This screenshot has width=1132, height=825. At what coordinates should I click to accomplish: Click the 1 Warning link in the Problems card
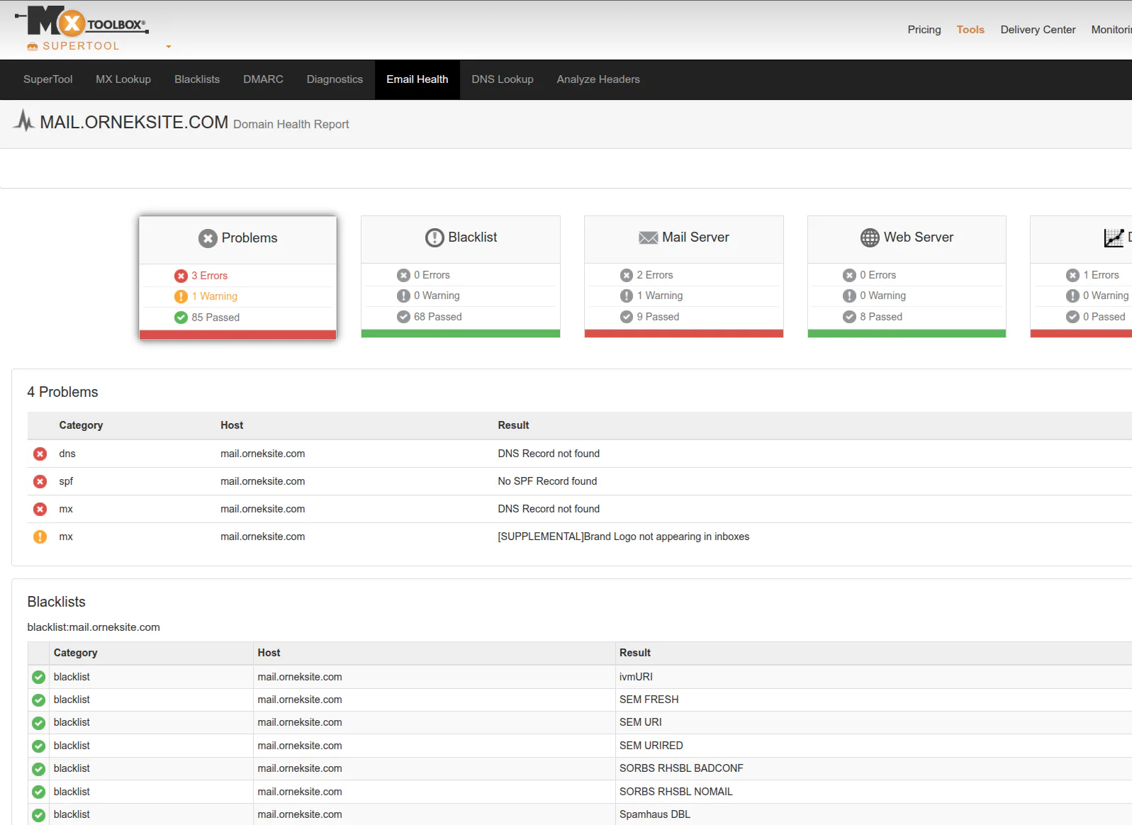coord(215,296)
